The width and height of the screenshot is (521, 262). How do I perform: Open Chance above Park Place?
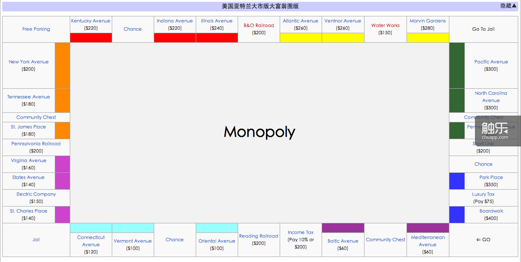484,164
